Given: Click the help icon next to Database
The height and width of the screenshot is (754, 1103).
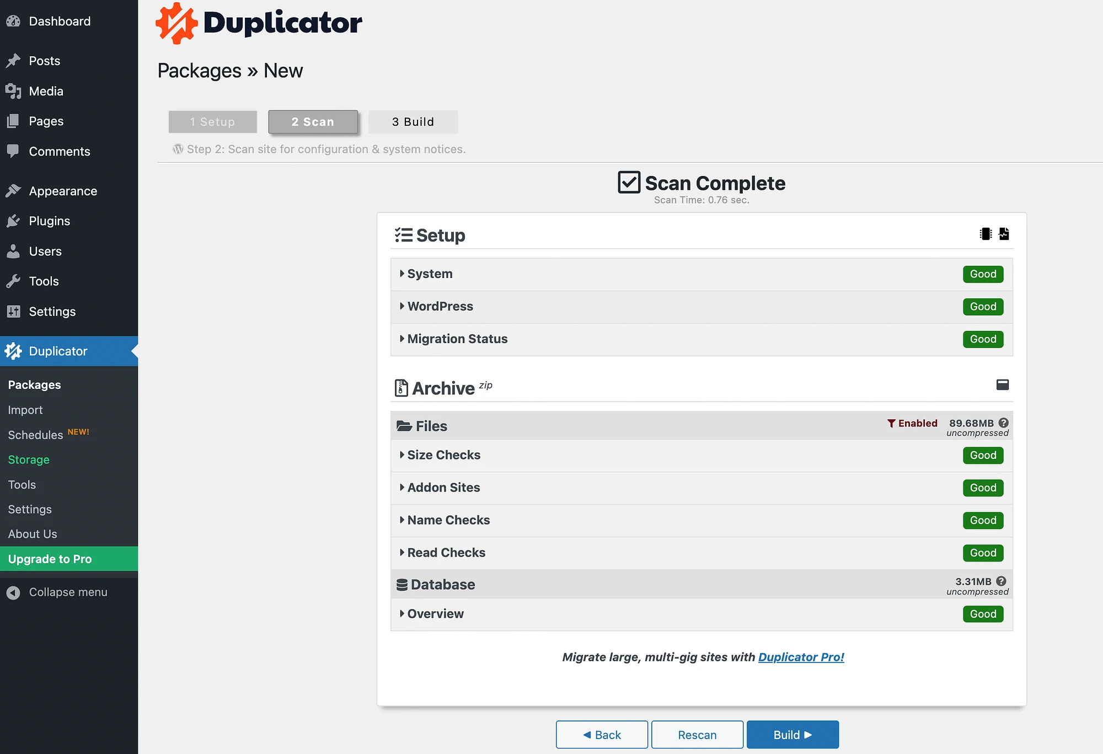Looking at the screenshot, I should (1003, 580).
